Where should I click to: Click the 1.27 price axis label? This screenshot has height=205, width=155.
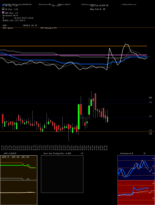(x=150, y=116)
